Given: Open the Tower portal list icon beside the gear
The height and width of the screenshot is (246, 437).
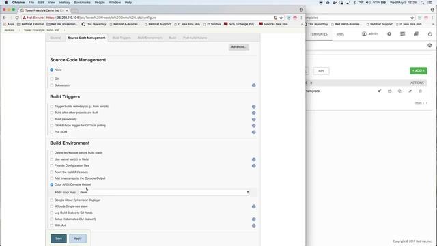Looking at the screenshot, I should 403,34.
